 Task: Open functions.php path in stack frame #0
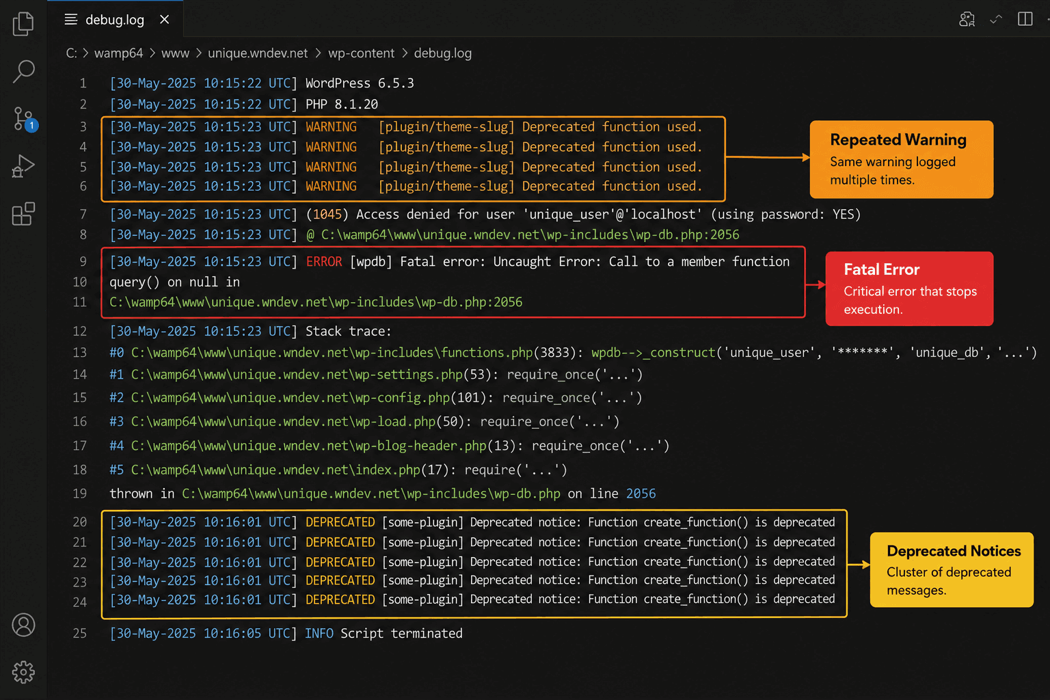tap(332, 352)
